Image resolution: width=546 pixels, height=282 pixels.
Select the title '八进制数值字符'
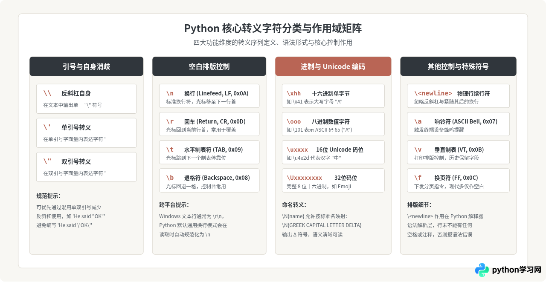click(x=331, y=121)
